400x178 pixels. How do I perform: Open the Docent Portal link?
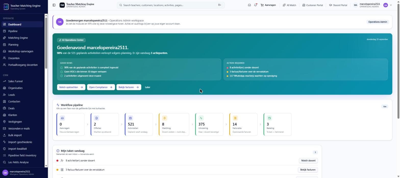tap(338, 5)
